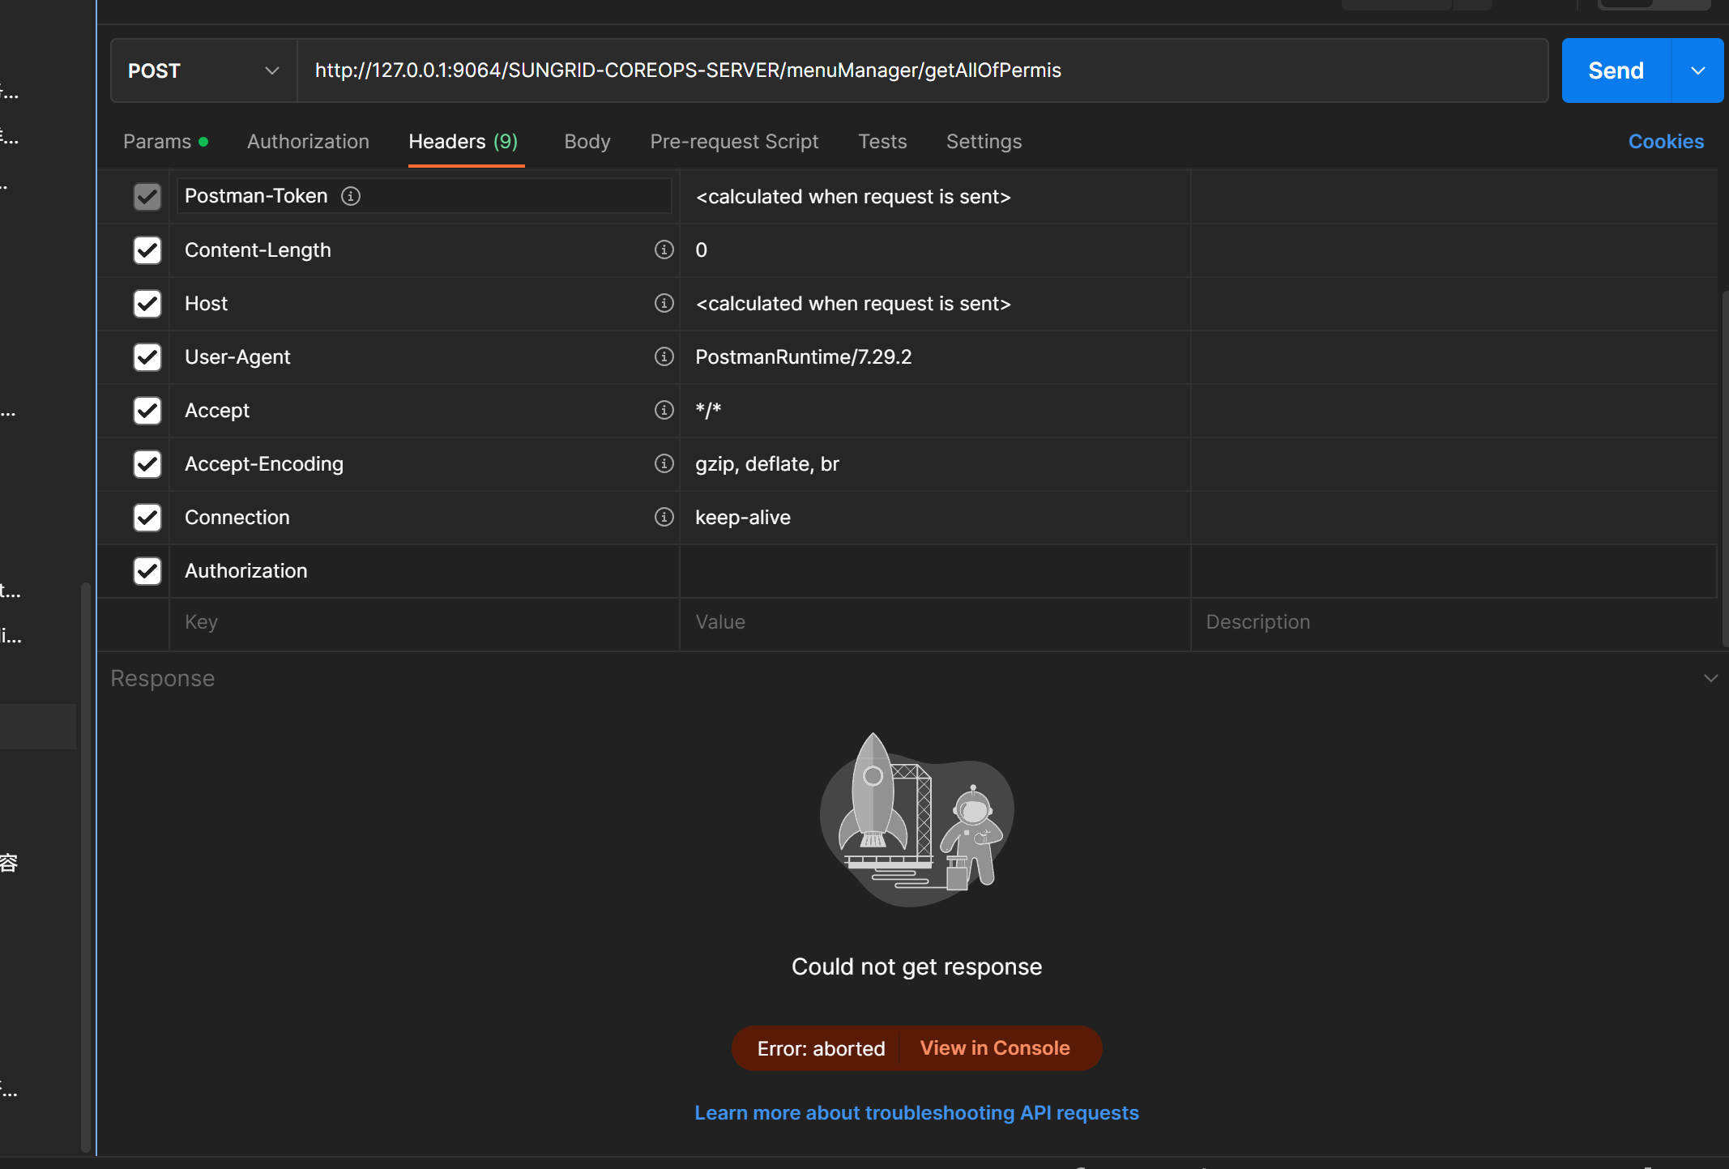
Task: Collapse the Response section
Action: (x=1710, y=678)
